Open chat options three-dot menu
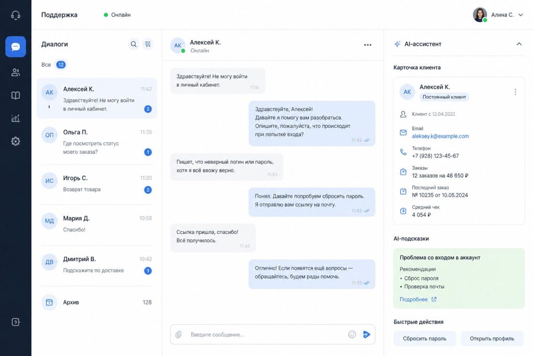Viewport: 533px width, 356px height. click(x=367, y=45)
